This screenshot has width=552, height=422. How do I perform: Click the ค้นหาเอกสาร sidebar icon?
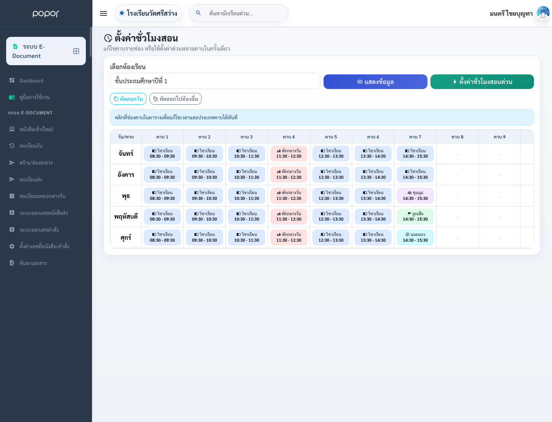12,263
